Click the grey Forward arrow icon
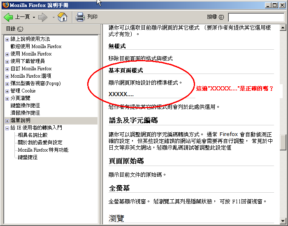Screen dimensions: 288x226 tap(43, 17)
